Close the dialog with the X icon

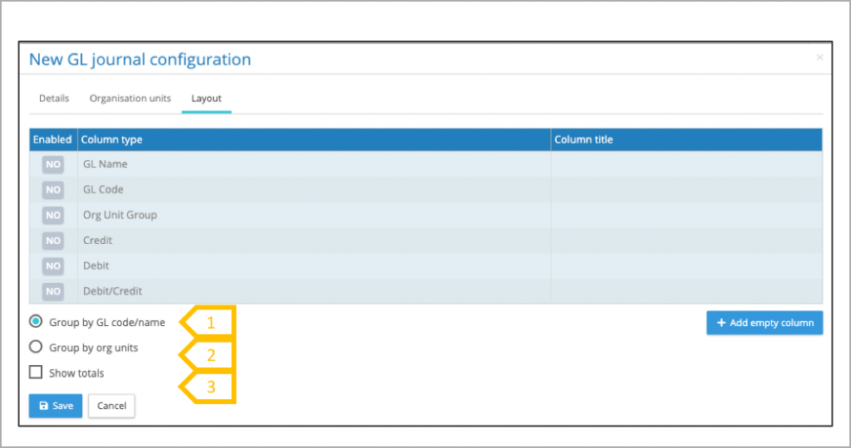pyautogui.click(x=819, y=58)
